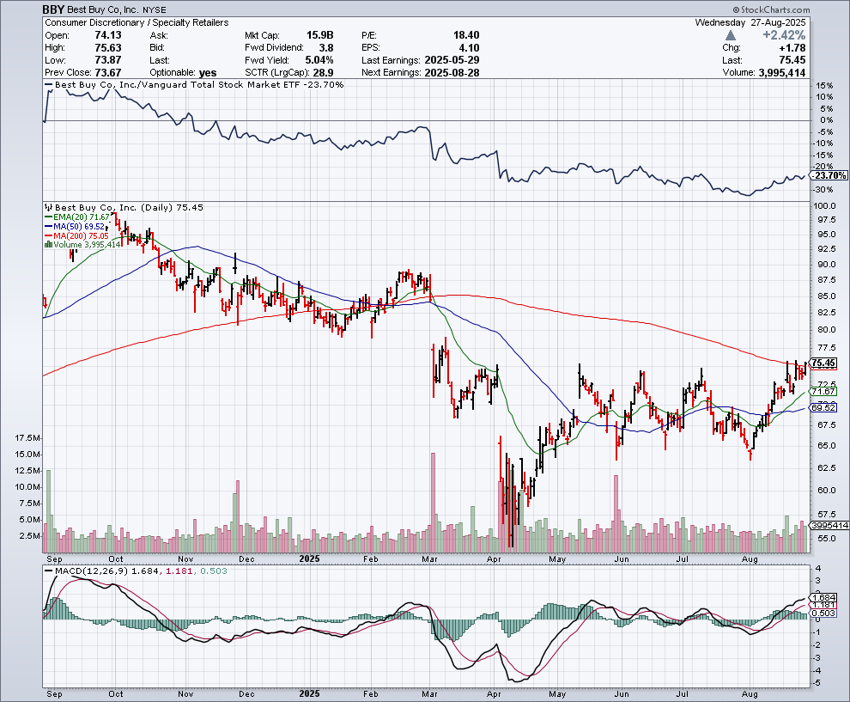The image size is (850, 702).
Task: Click the Optionable yes value
Action: tap(208, 73)
